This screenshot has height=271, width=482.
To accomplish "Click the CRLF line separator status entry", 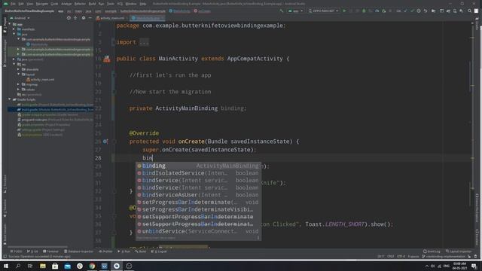I will [x=390, y=256].
